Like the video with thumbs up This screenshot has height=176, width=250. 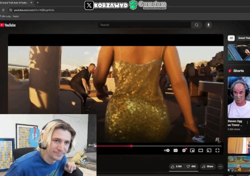[x=177, y=166]
